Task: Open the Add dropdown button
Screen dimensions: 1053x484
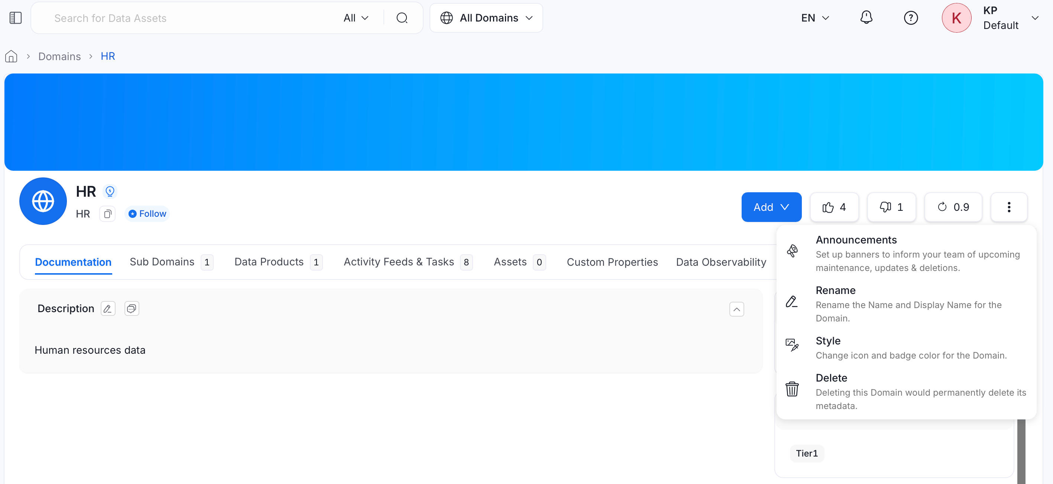Action: (771, 207)
